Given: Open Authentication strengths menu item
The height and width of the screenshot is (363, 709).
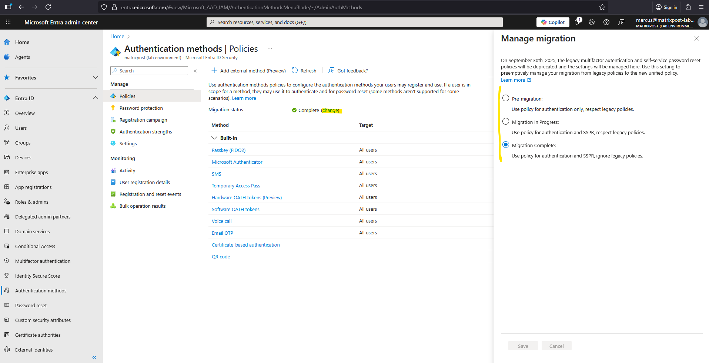Looking at the screenshot, I should click(146, 132).
